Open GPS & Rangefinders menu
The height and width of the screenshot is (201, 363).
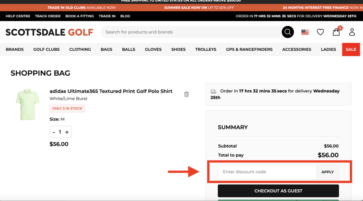(249, 49)
